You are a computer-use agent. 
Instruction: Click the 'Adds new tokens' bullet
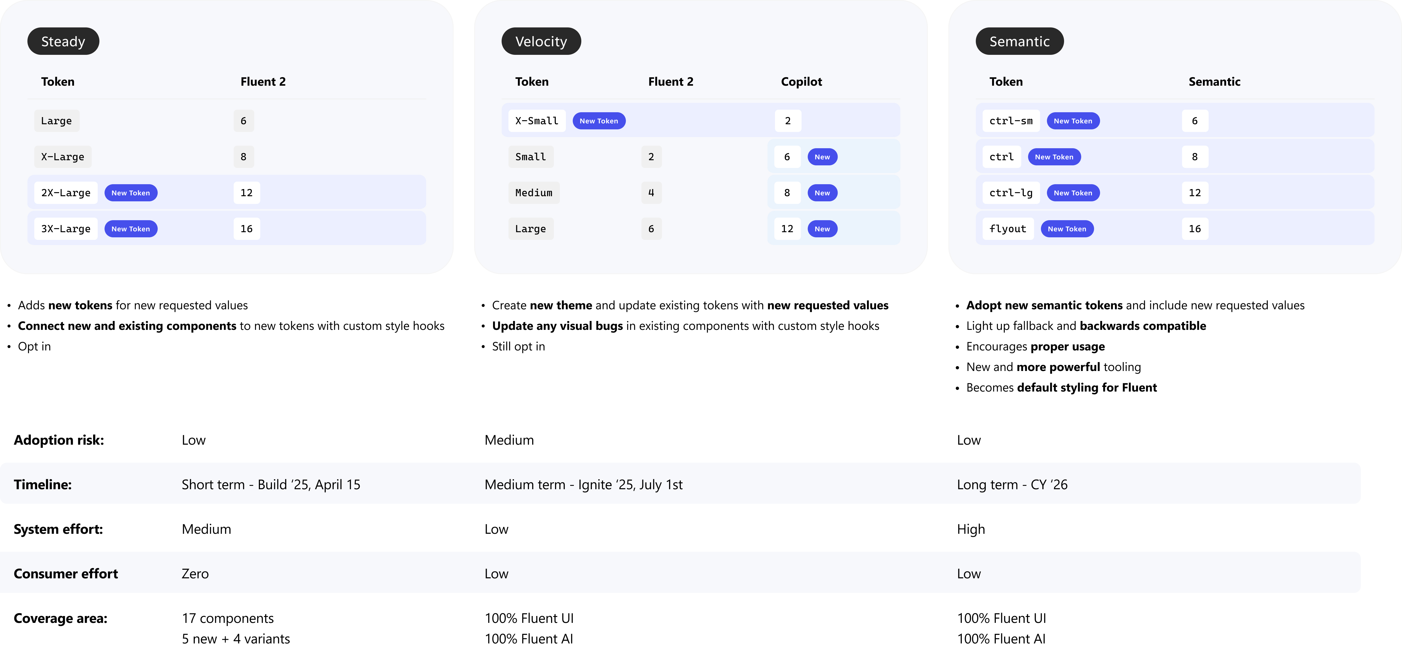click(133, 305)
